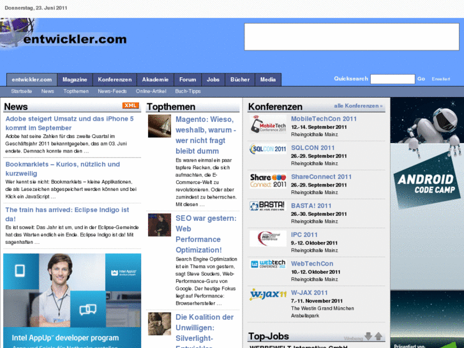
Task: Click 'The Westin Grand München' venue text
Action: [x=322, y=308]
